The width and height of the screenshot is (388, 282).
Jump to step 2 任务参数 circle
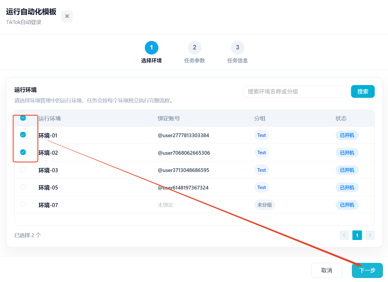195,48
